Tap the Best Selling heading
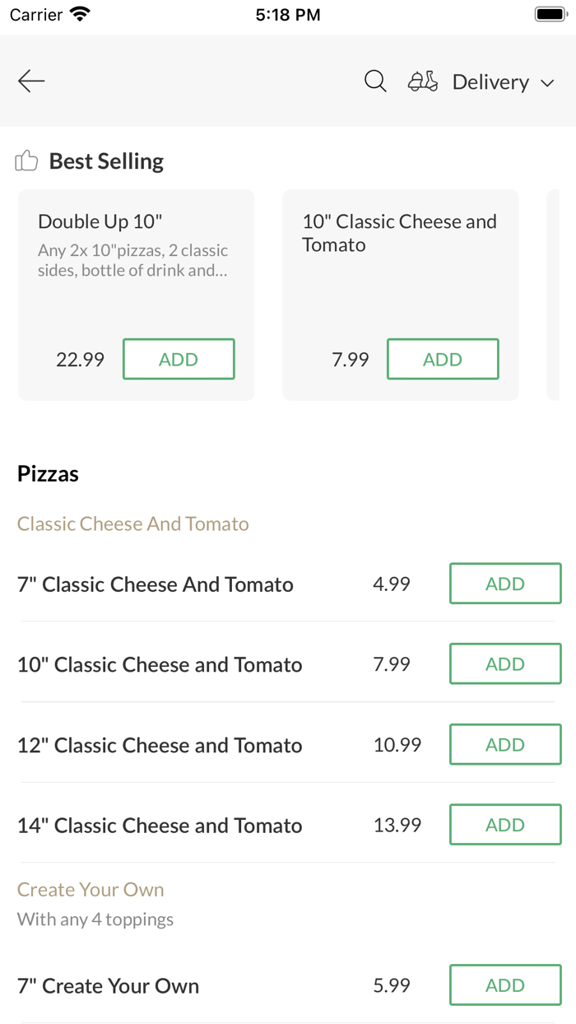Screen dimensions: 576x1024 (x=105, y=161)
